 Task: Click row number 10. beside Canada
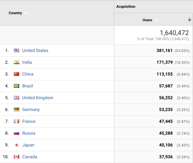pyautogui.click(x=6, y=157)
